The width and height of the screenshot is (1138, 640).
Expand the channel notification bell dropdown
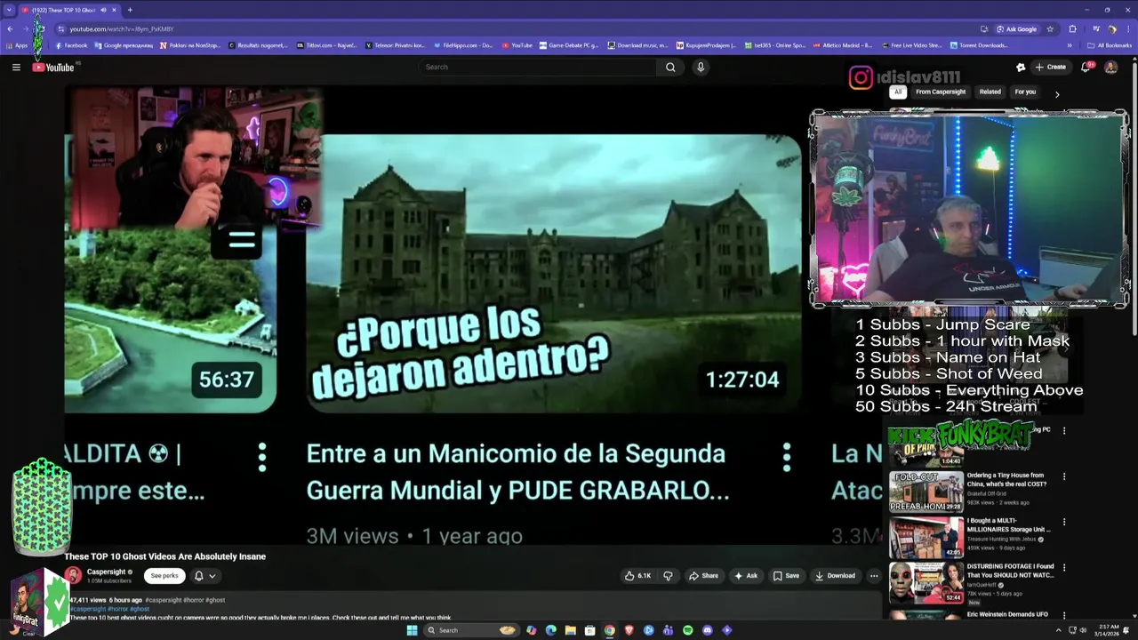[204, 576]
